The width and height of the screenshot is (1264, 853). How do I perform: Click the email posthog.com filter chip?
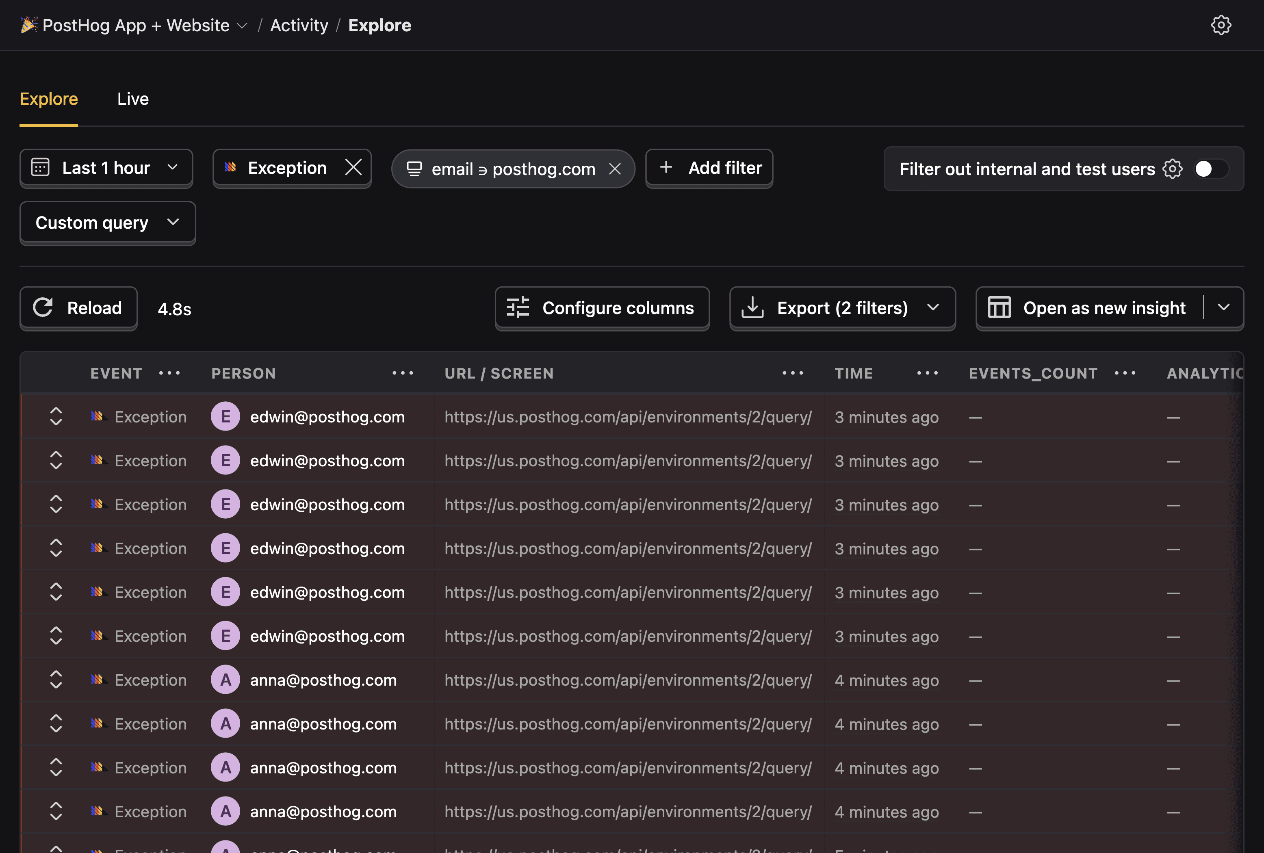click(x=513, y=169)
